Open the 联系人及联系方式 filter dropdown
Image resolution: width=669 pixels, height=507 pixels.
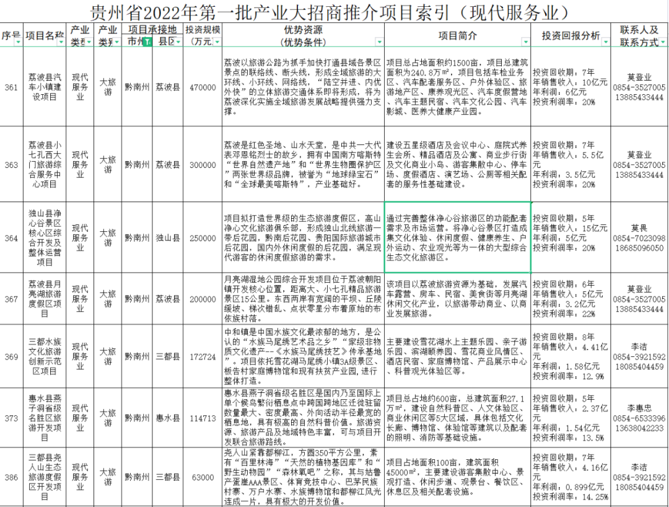pos(663,42)
